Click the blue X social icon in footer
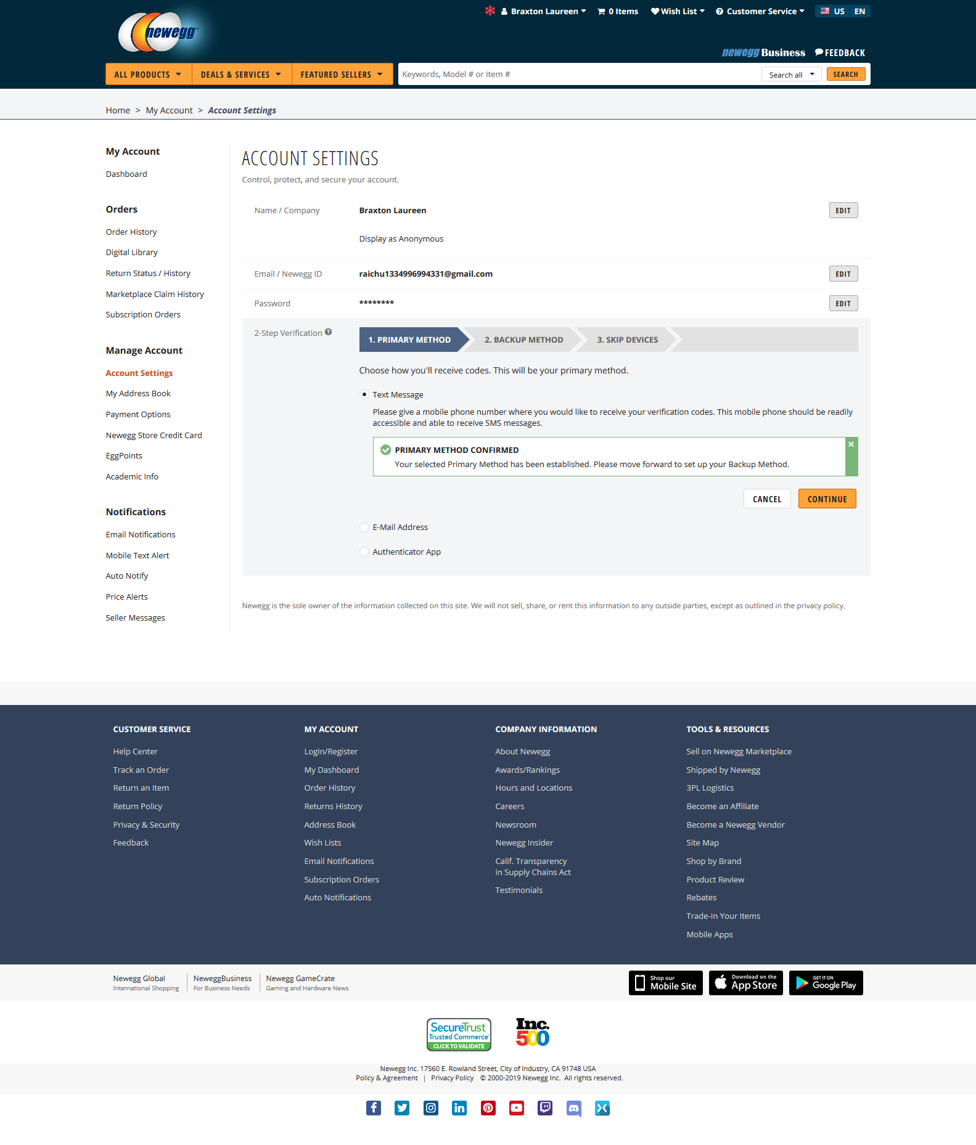This screenshot has height=1145, width=976. coord(602,1108)
